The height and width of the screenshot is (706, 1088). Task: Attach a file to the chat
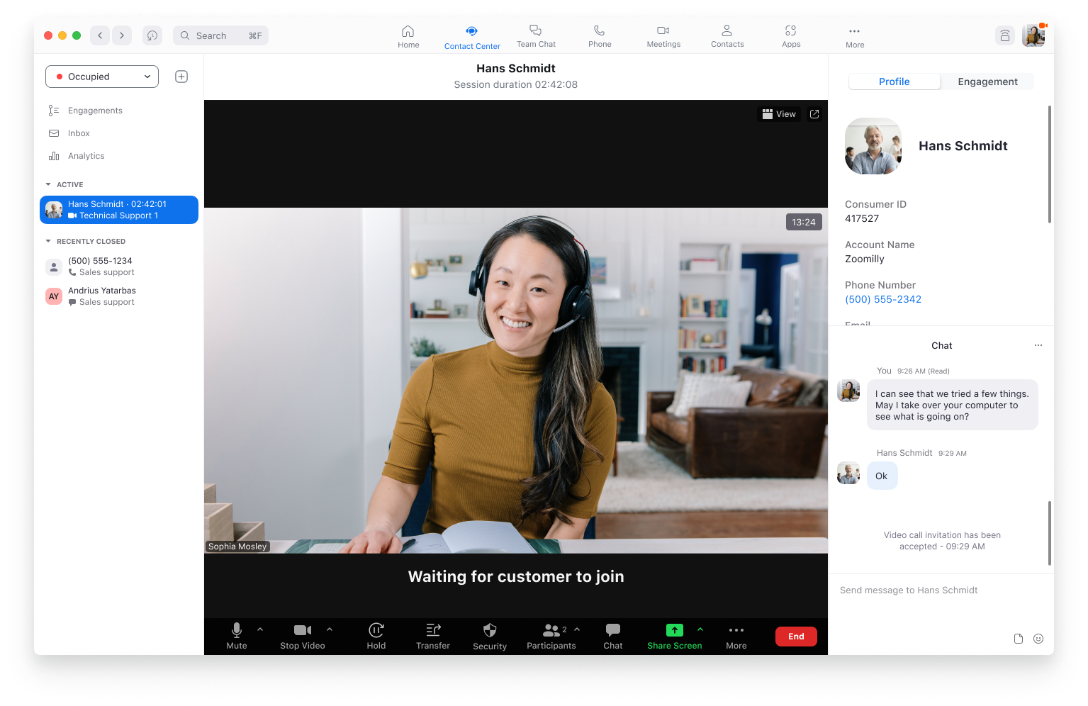(1019, 639)
